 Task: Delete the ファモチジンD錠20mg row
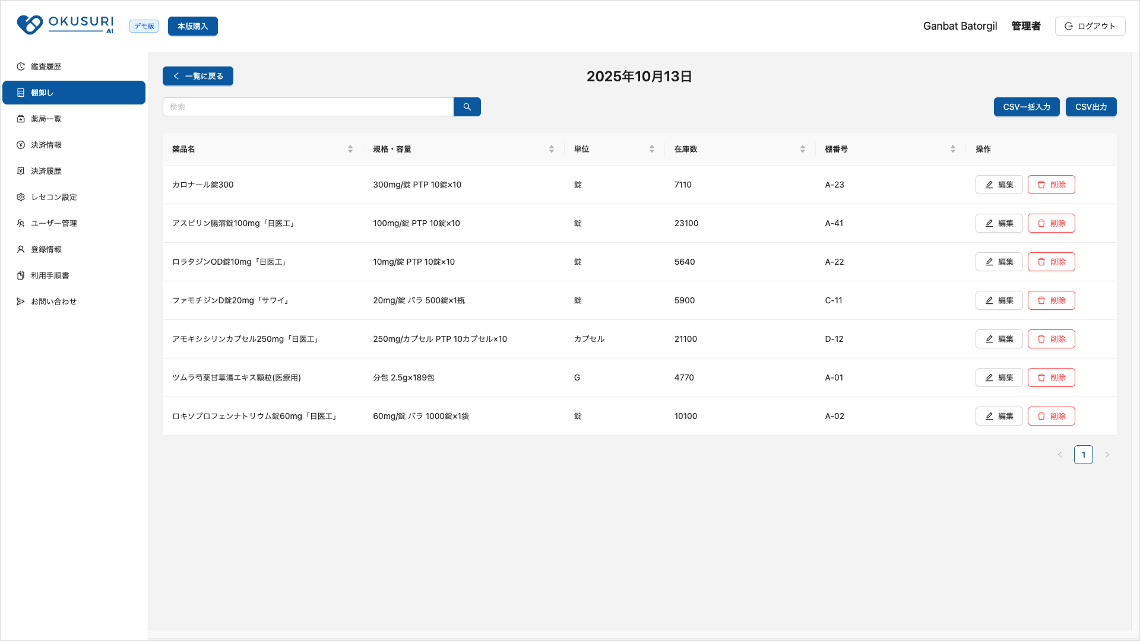click(x=1051, y=300)
